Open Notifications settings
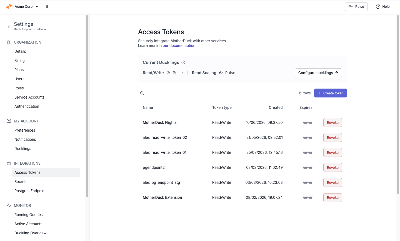Screen dimensions: 400x241 [25, 139]
